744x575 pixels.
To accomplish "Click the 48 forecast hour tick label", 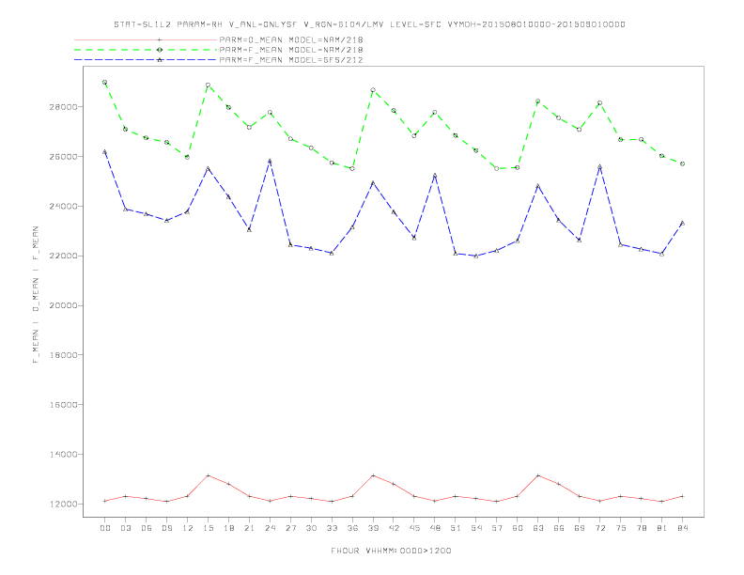I will [x=435, y=528].
